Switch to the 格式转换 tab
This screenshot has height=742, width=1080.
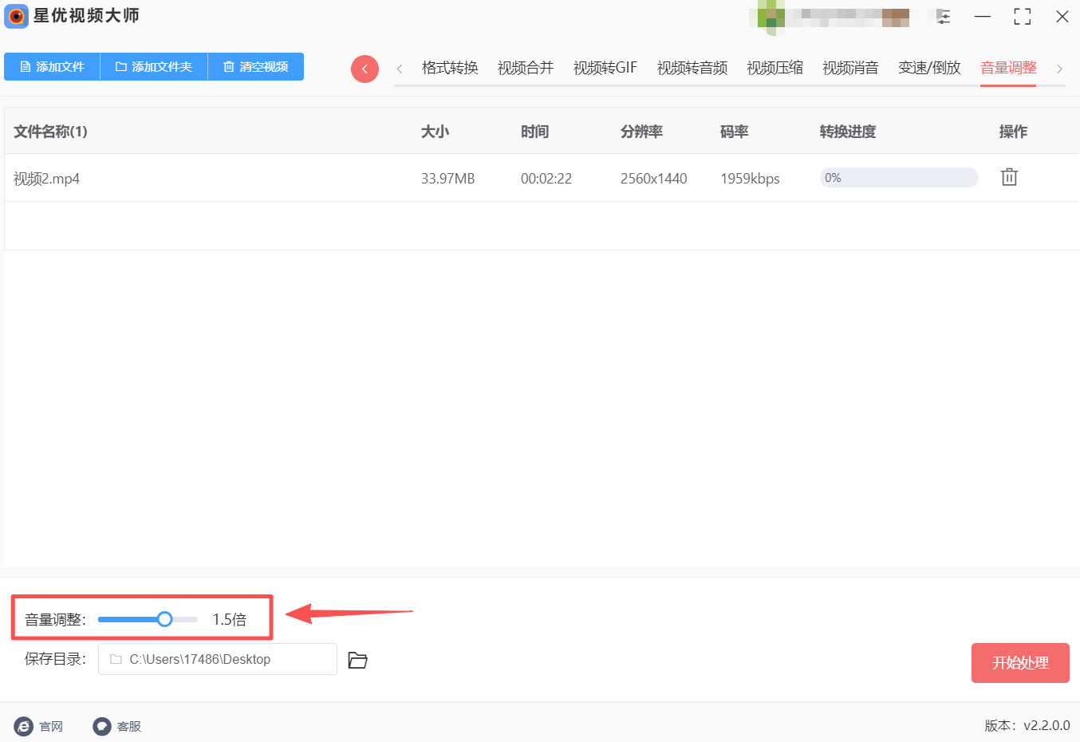pyautogui.click(x=450, y=68)
